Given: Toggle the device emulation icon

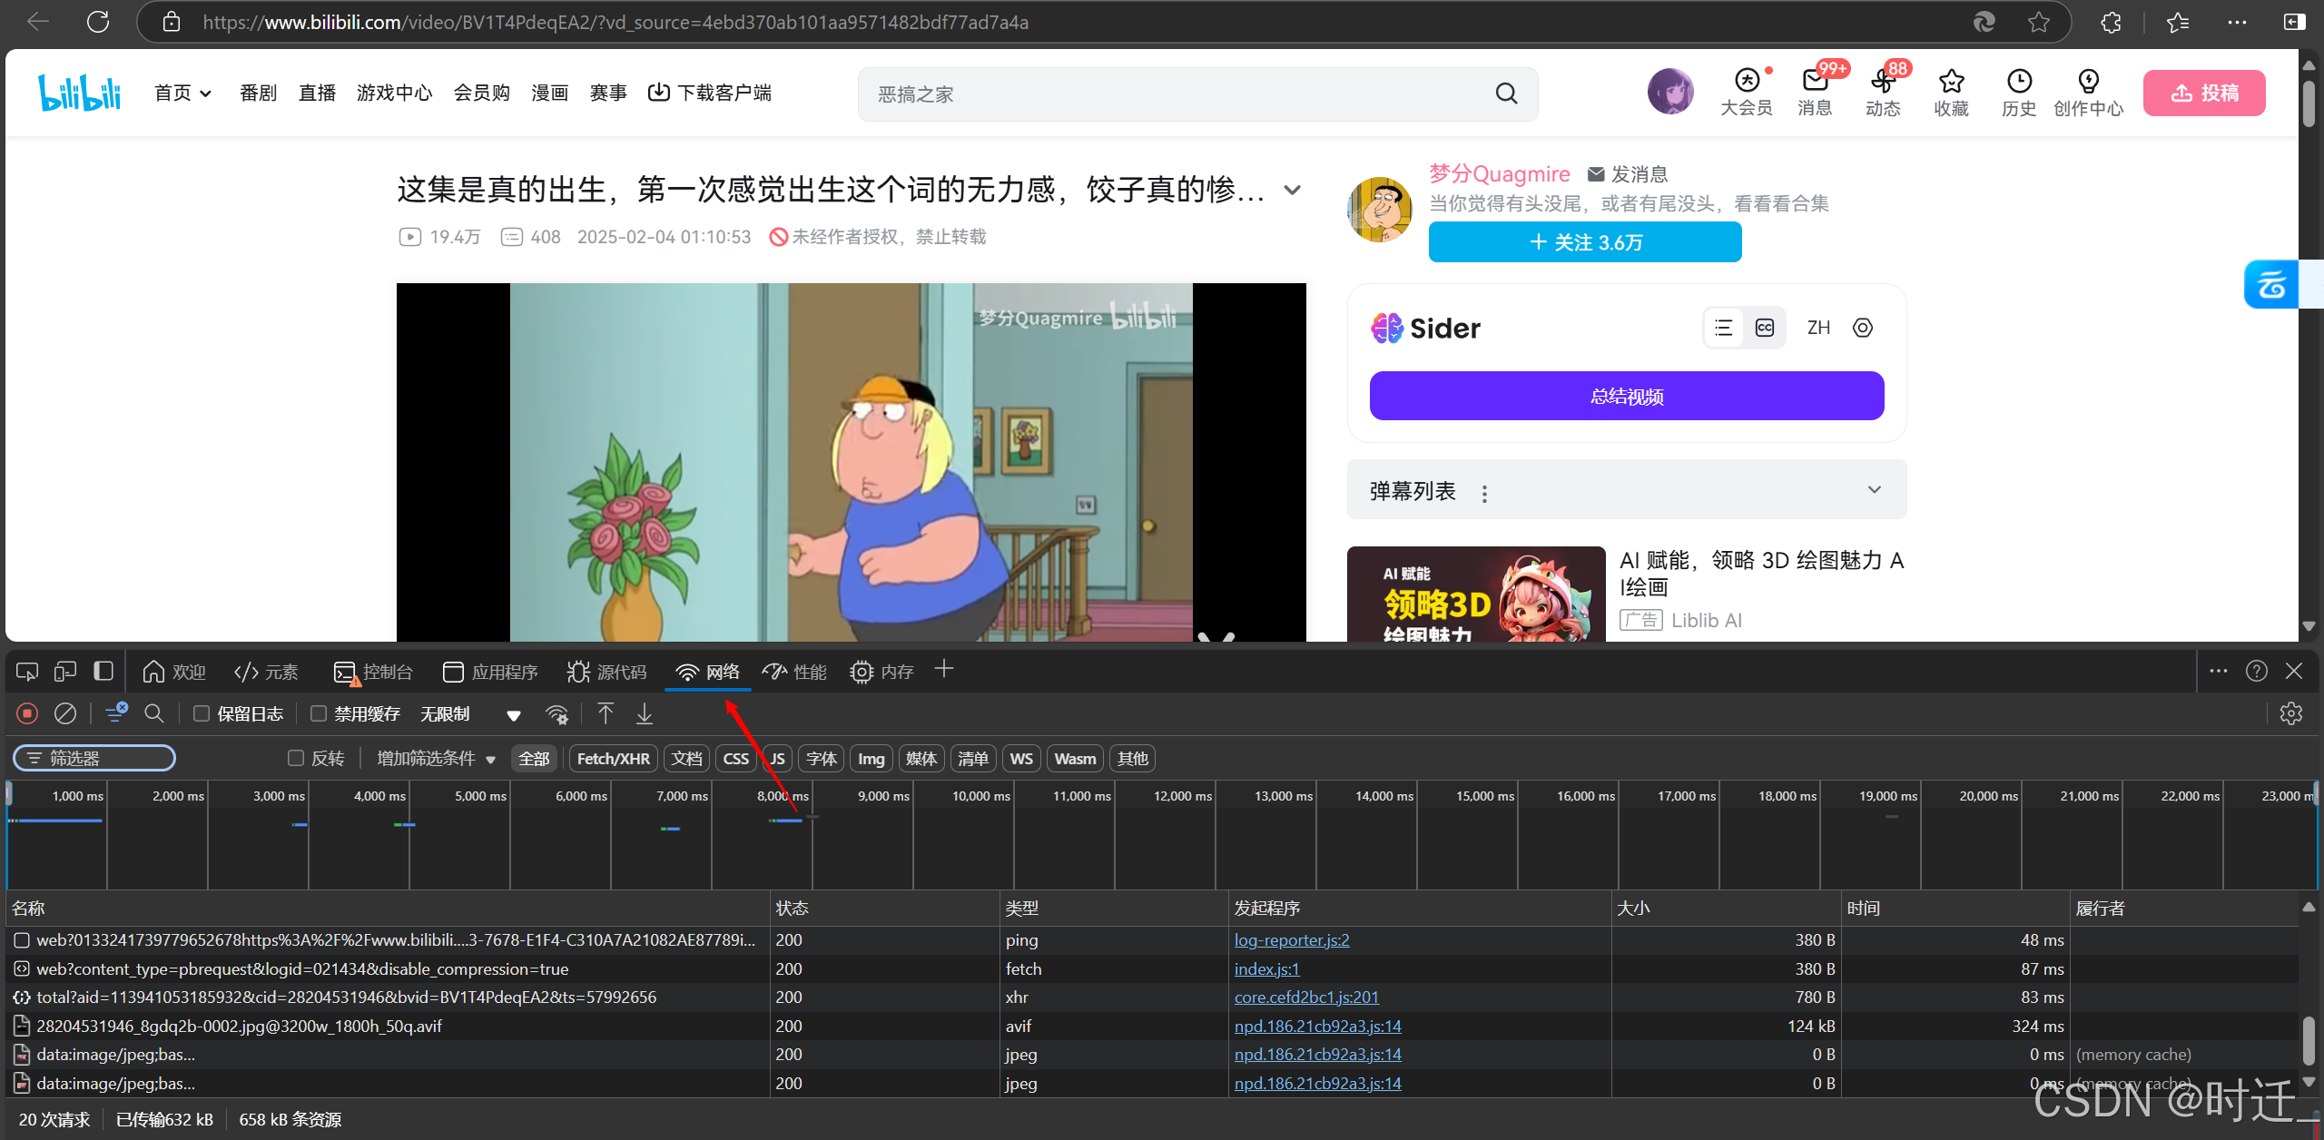Looking at the screenshot, I should [65, 672].
